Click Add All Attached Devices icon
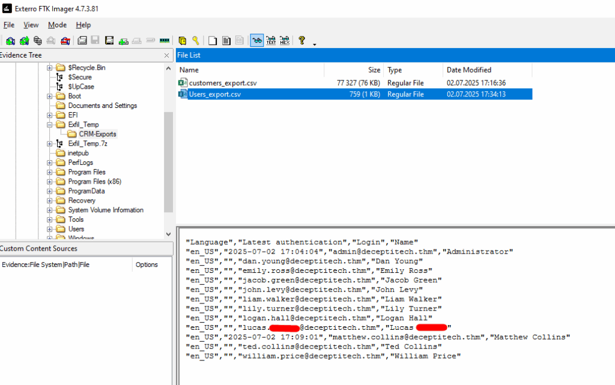 click(24, 40)
